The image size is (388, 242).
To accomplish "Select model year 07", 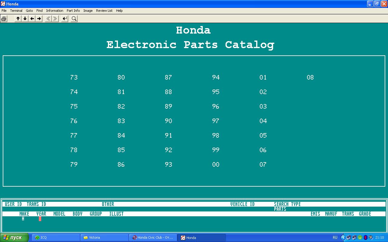I will coord(263,165).
